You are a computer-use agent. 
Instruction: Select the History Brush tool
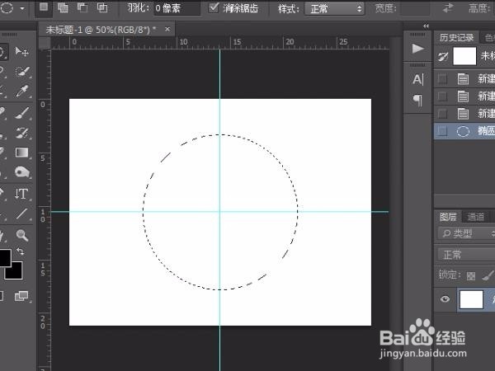click(x=22, y=133)
